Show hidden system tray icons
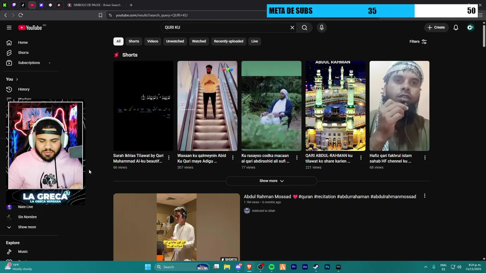This screenshot has width=486, height=273. pyautogui.click(x=426, y=267)
